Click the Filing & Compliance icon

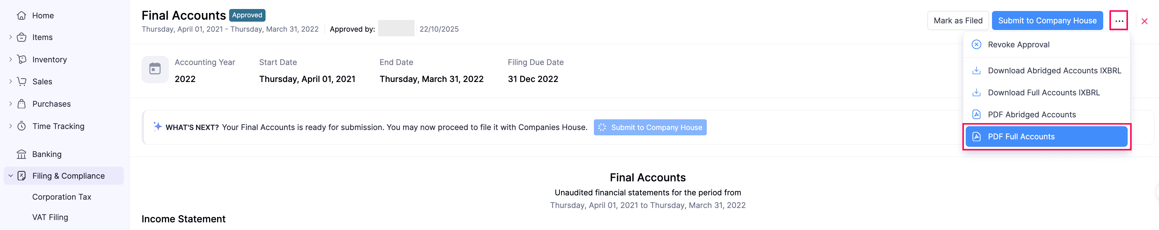(x=21, y=176)
